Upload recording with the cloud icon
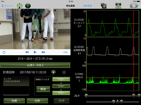 click(x=54, y=72)
